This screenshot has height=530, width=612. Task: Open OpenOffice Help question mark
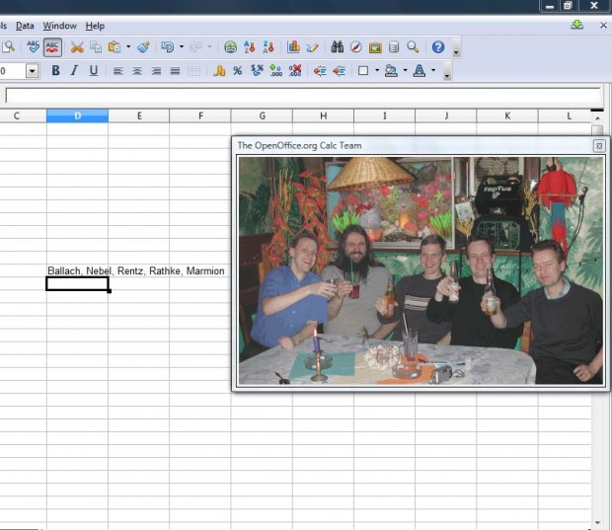(x=438, y=47)
